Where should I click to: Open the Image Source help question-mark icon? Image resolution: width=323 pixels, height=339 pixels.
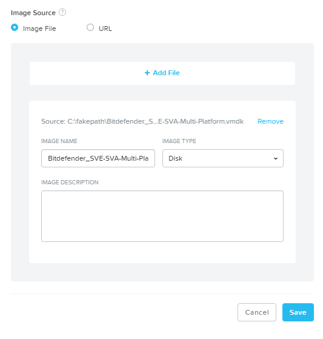[62, 12]
